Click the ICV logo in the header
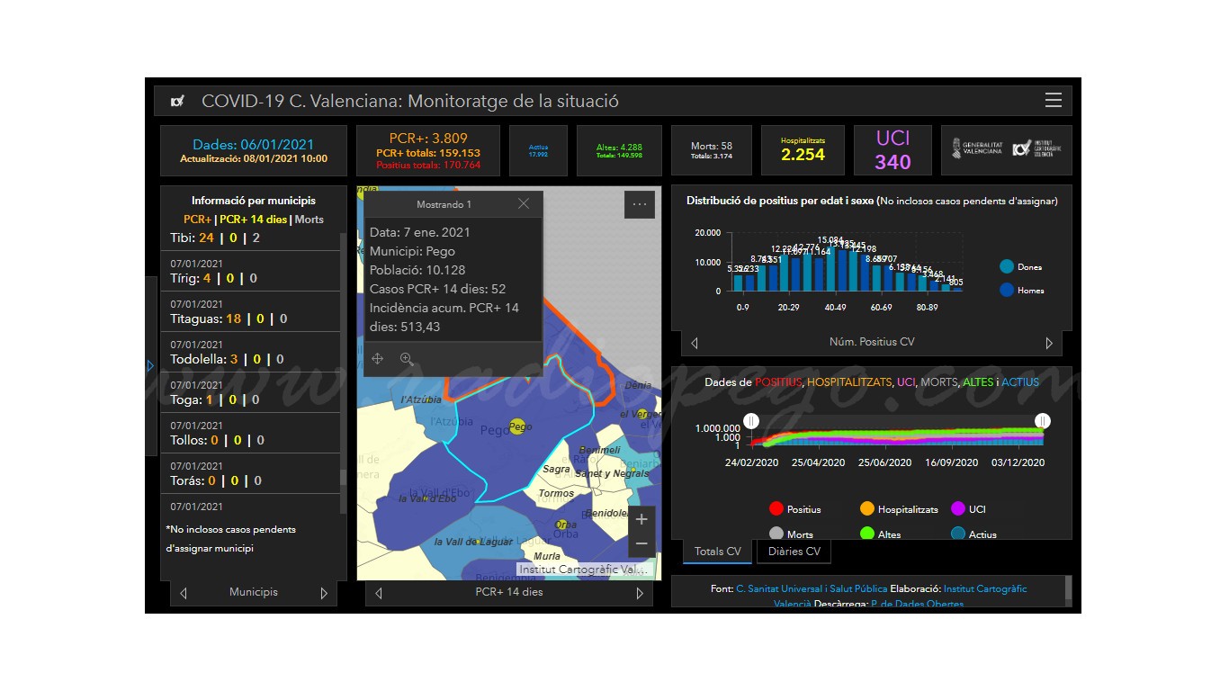Viewport: 1229px width, 691px height. point(177,101)
